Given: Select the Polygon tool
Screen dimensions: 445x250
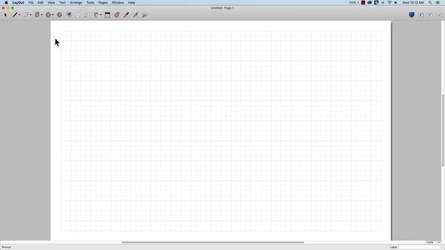Looking at the screenshot, I should pyautogui.click(x=59, y=15).
